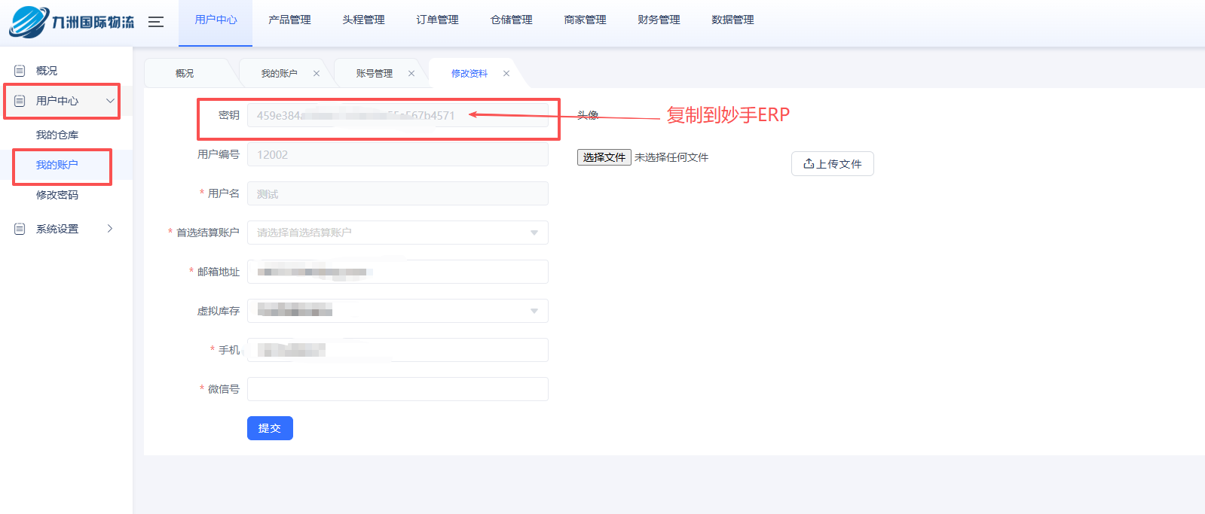This screenshot has width=1205, height=514.
Task: Click the 用户名 input field
Action: click(397, 193)
